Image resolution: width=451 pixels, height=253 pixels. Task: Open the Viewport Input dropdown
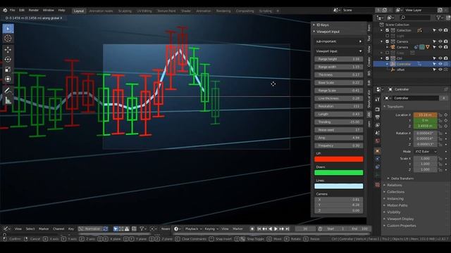[338, 51]
